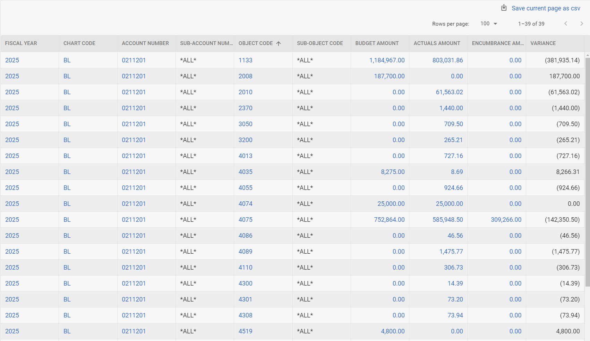Open object code 4074 link
The image size is (590, 341).
pyautogui.click(x=245, y=204)
